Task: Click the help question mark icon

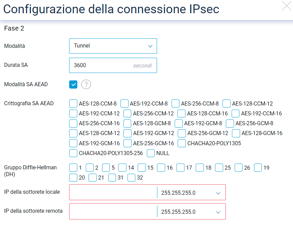Action: coord(86,84)
